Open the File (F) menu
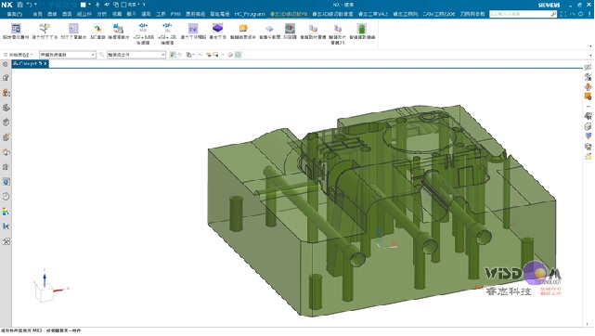The width and height of the screenshot is (595, 336). pyautogui.click(x=15, y=14)
